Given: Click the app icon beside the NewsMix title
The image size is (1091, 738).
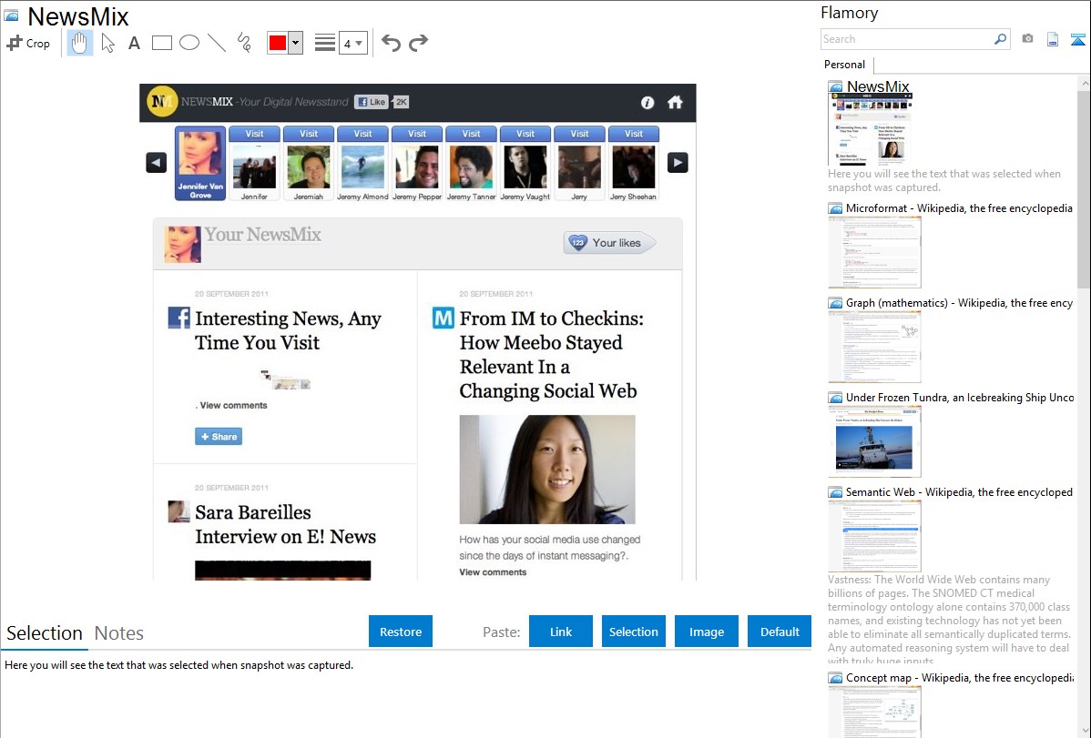Looking at the screenshot, I should click(11, 16).
